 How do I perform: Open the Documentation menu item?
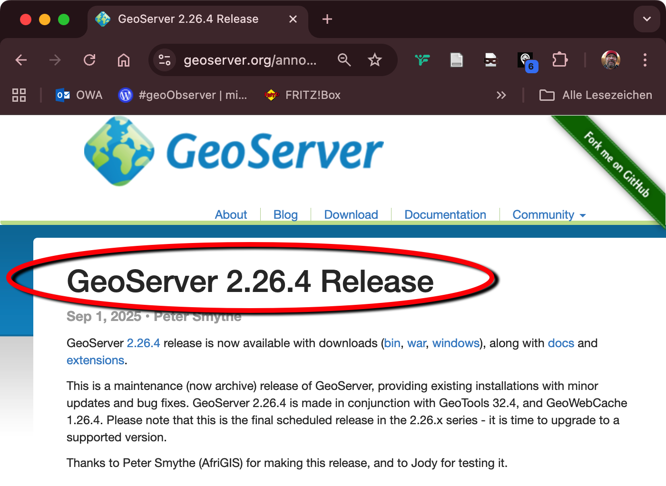445,215
